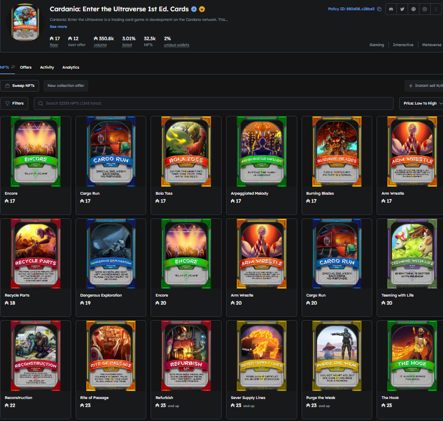Click the Sweep NFTs button
The image size is (443, 421).
point(20,85)
